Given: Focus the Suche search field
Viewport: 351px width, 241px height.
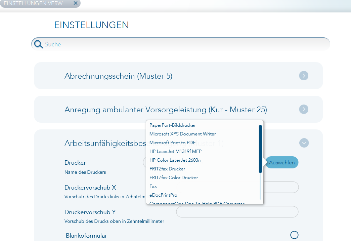Looking at the screenshot, I should [181, 44].
